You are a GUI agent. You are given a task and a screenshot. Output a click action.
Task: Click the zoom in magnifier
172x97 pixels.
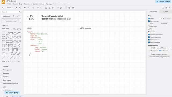pos(16,8)
